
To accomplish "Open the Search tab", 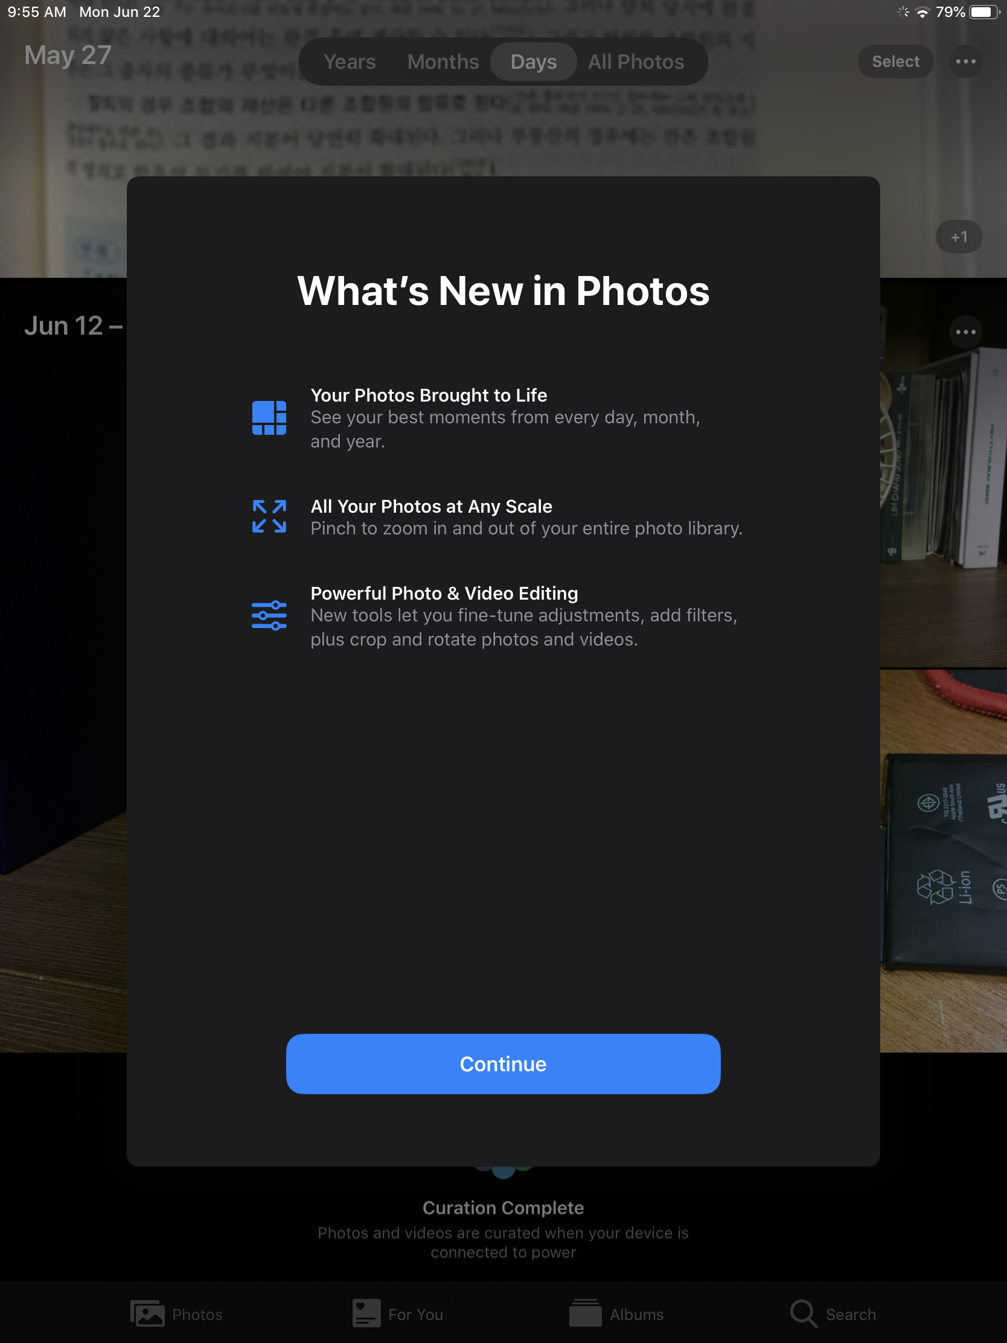I will pyautogui.click(x=833, y=1314).
